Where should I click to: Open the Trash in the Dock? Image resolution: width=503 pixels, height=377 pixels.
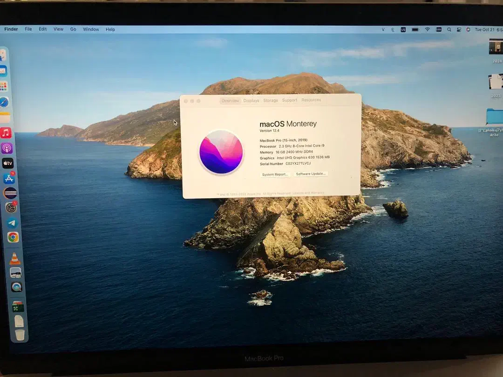coord(20,335)
